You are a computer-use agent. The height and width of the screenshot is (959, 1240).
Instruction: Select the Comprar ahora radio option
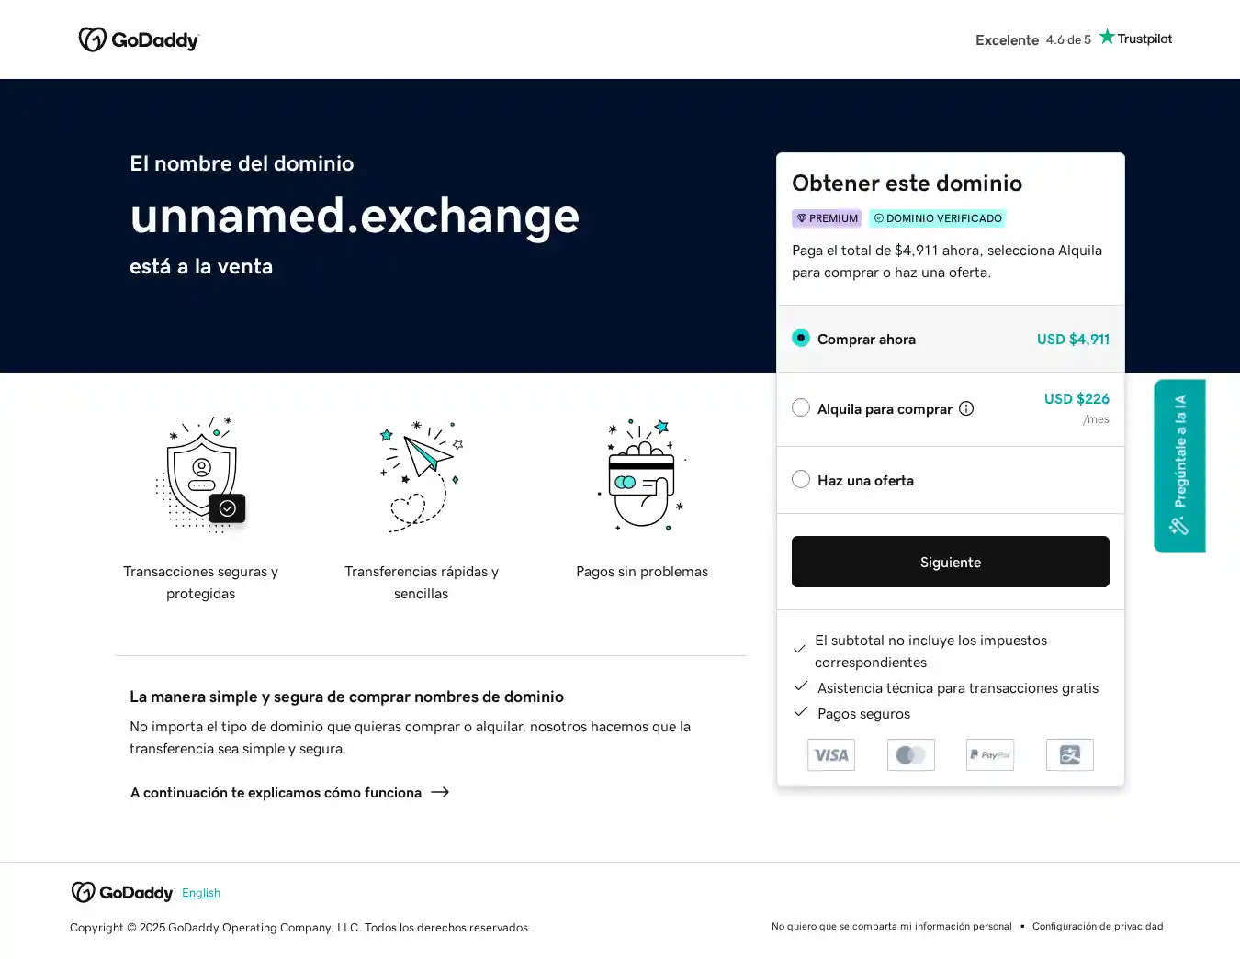point(801,338)
